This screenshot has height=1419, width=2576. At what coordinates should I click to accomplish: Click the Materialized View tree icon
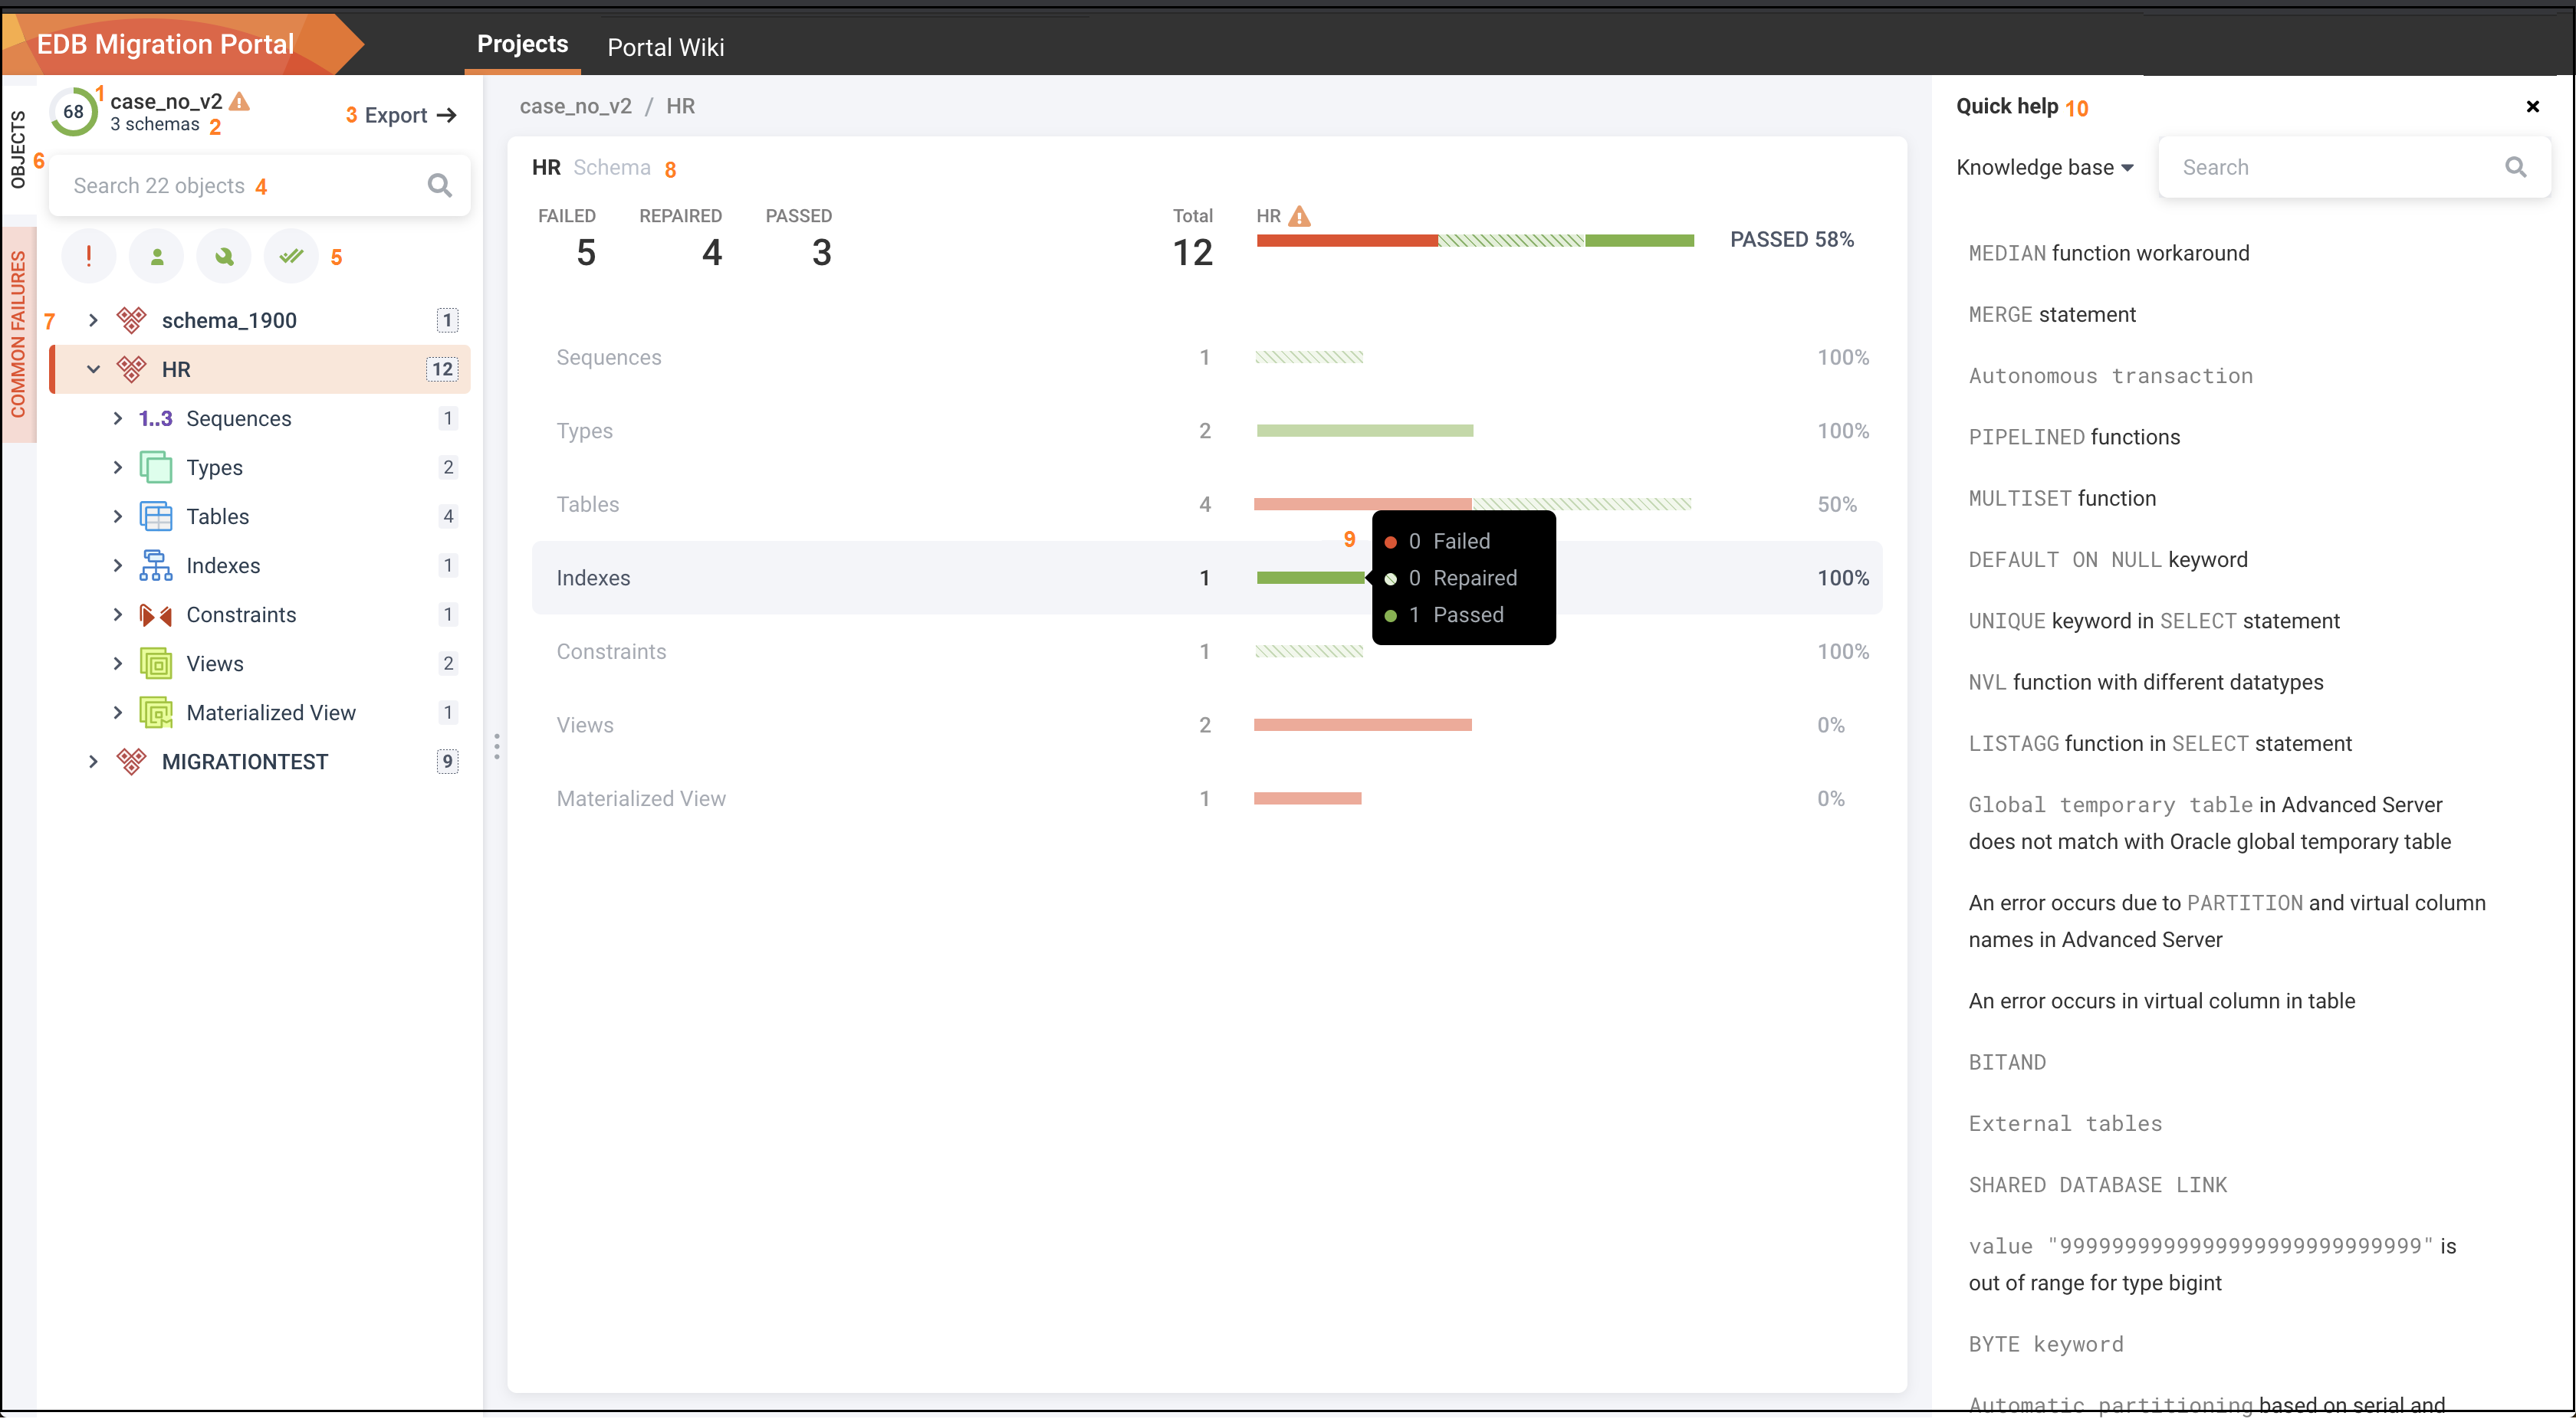155,713
